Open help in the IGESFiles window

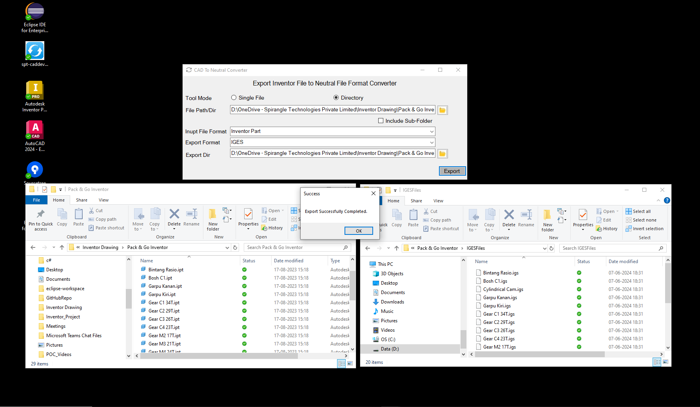(x=667, y=200)
